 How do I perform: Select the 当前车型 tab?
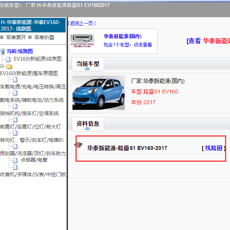point(88,64)
